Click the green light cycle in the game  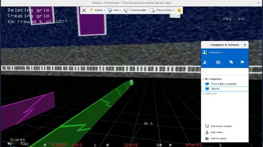tap(131, 83)
